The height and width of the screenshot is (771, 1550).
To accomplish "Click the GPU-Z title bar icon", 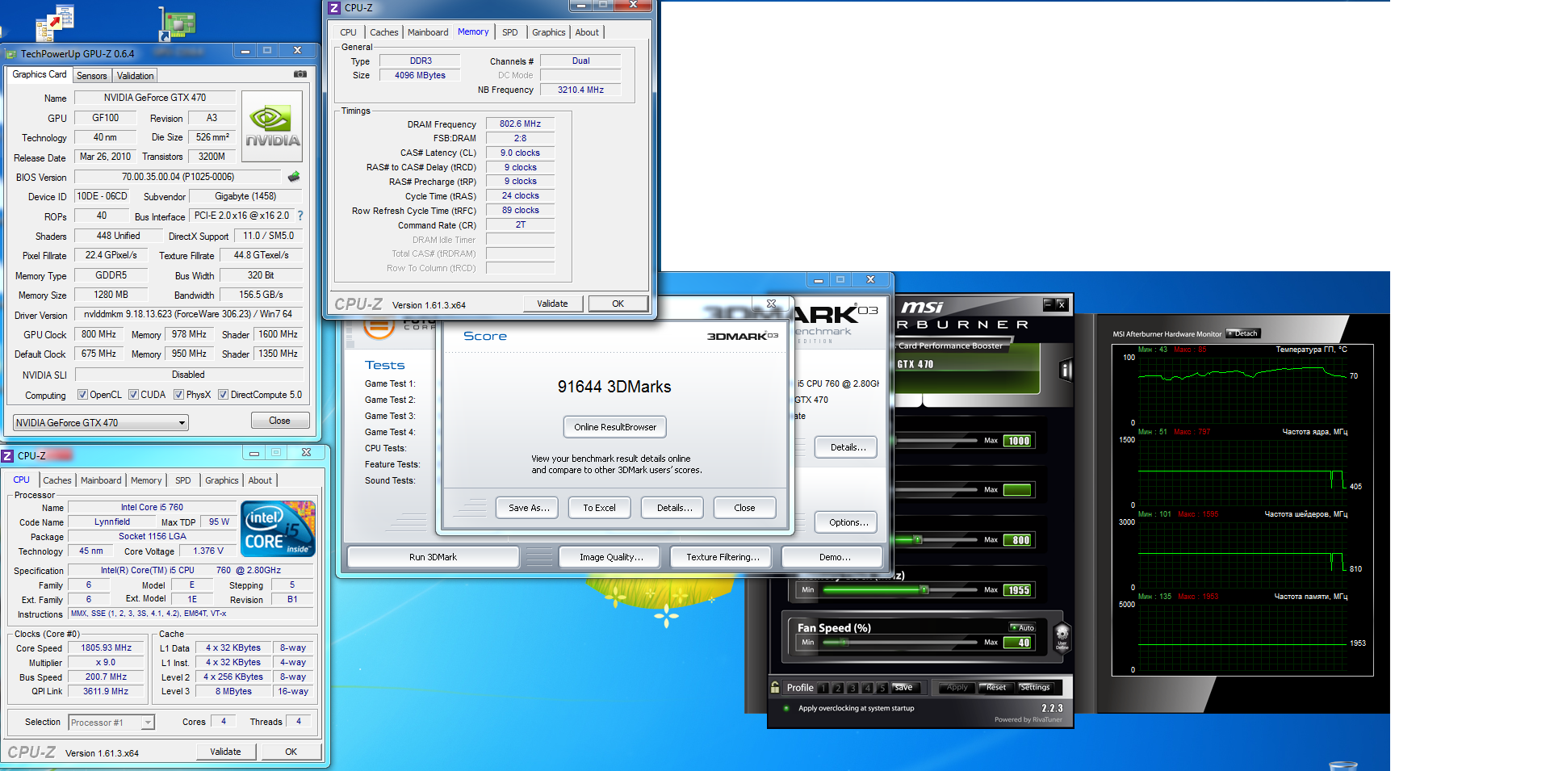I will [11, 54].
